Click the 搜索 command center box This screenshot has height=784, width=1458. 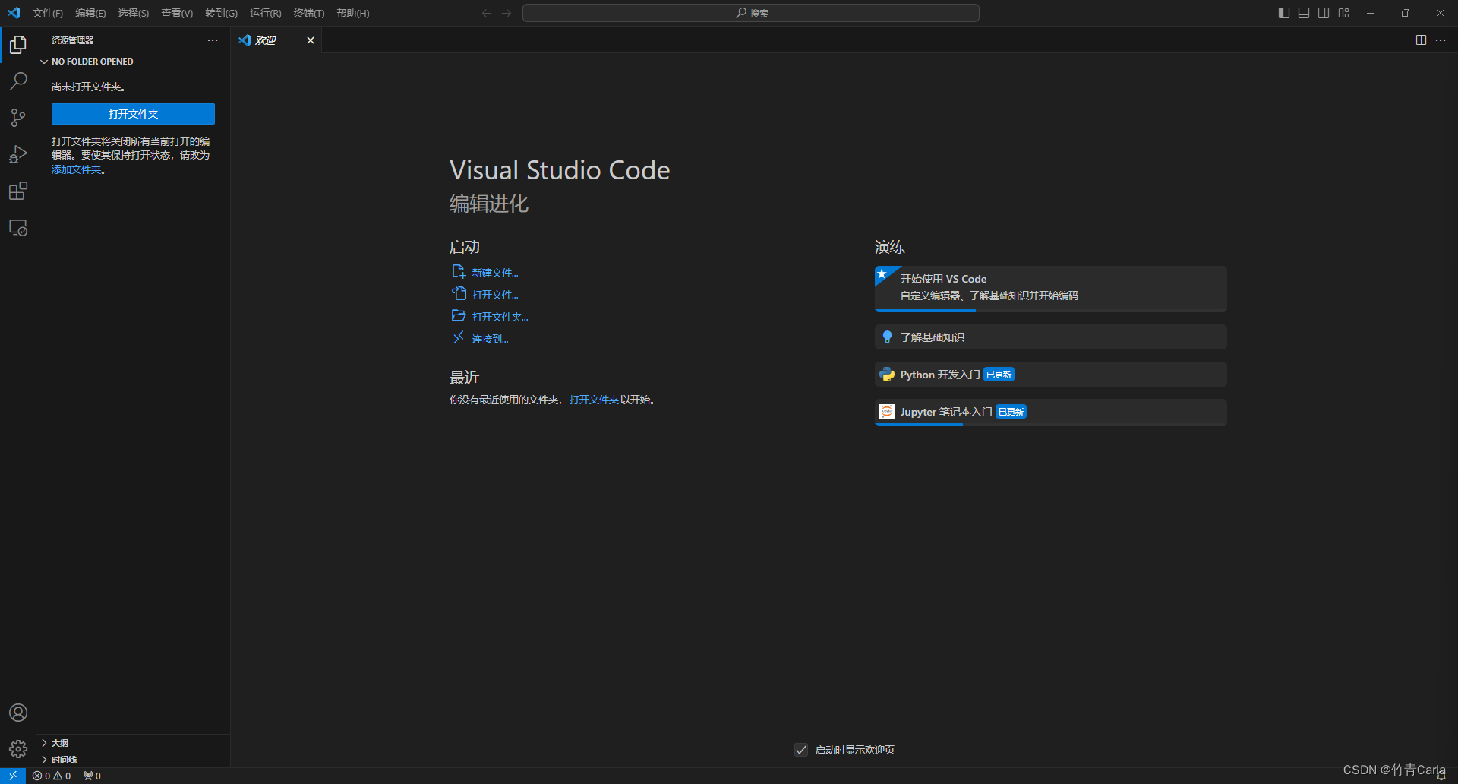coord(751,13)
